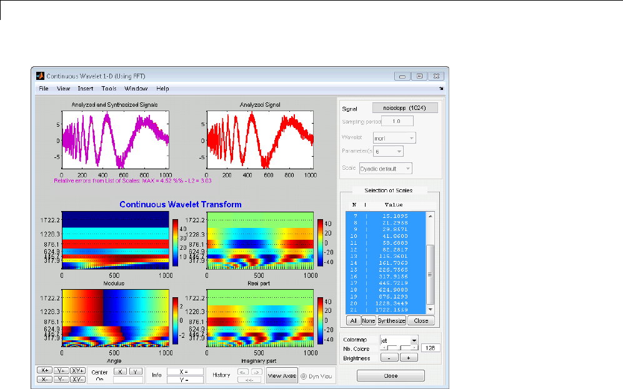Open the Scale dropdown Dyadic default
Viewport: 623px width, 389px height.
[386, 168]
